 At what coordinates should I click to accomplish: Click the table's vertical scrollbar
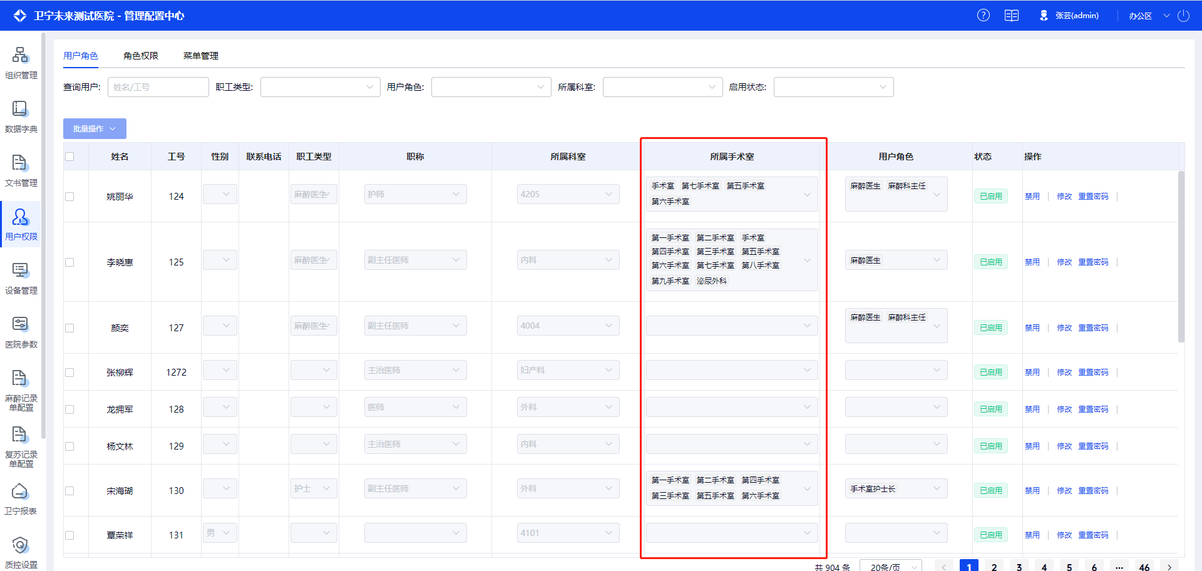coord(1181,257)
